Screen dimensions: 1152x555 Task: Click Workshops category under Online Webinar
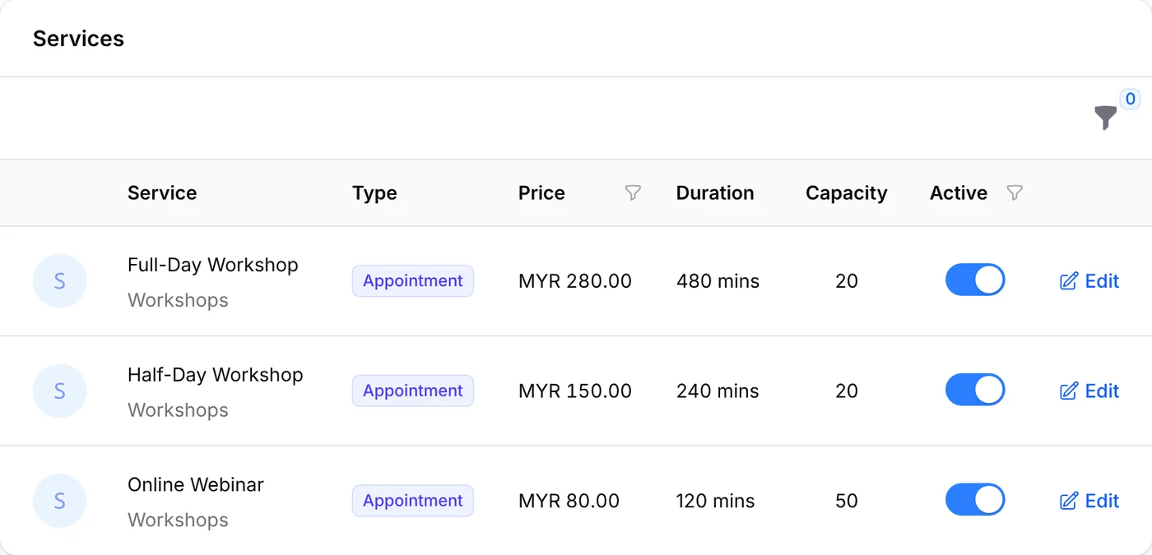click(178, 520)
